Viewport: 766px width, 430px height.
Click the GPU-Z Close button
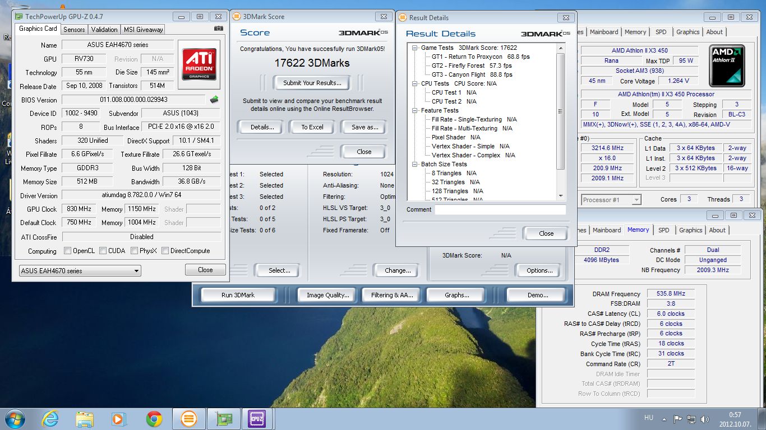click(x=205, y=270)
